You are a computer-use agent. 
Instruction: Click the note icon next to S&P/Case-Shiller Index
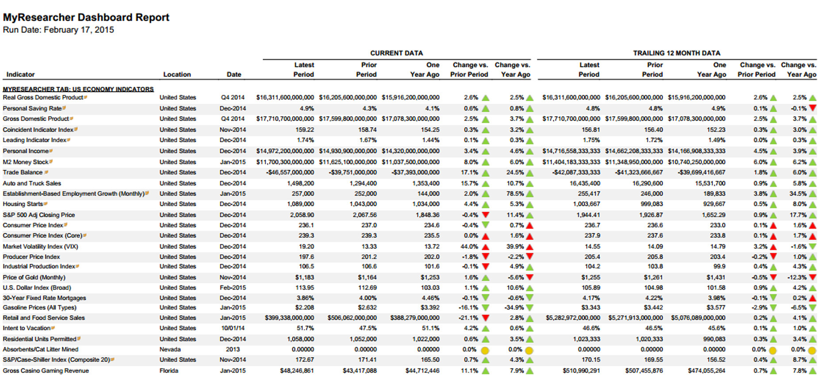point(112,360)
